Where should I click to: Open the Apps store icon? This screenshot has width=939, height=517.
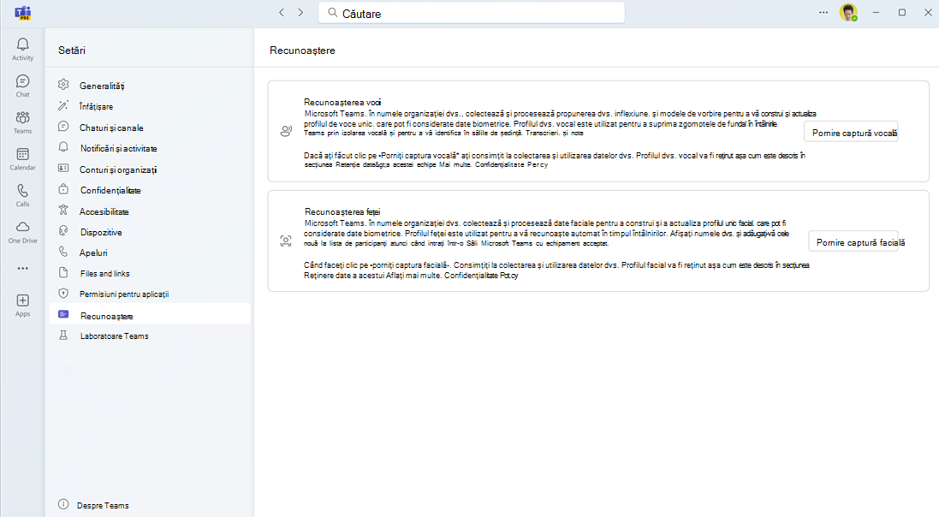point(23,305)
